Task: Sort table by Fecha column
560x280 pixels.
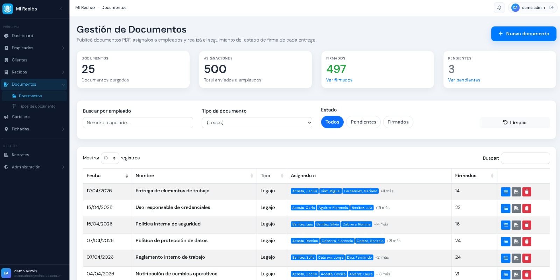Action: pyautogui.click(x=107, y=176)
